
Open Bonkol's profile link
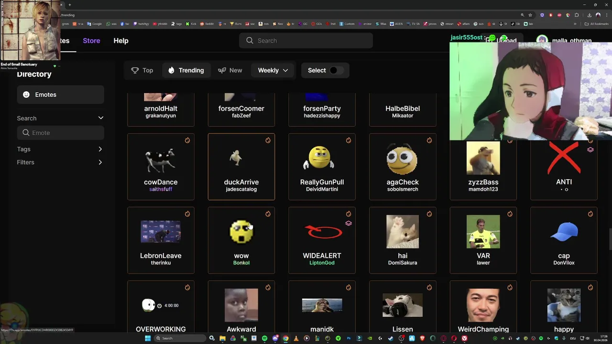(x=241, y=263)
